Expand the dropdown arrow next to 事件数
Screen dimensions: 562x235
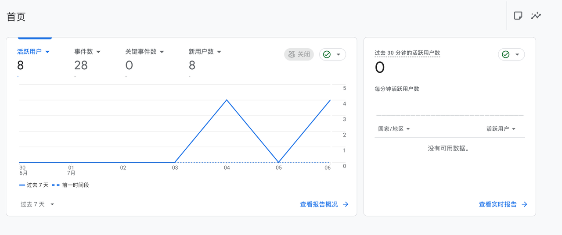(98, 52)
